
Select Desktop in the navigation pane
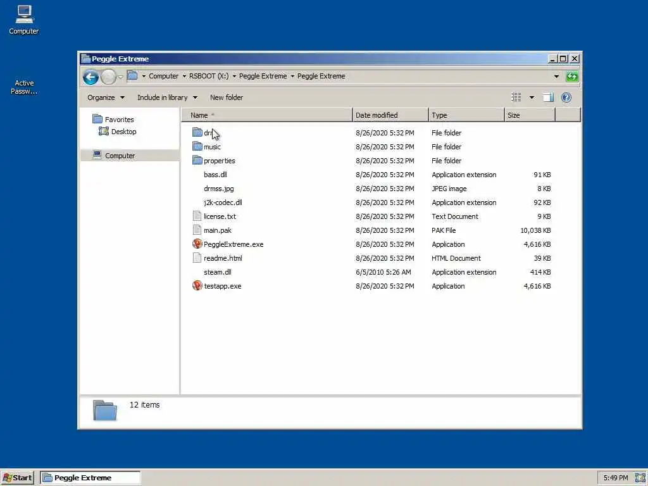pos(118,132)
